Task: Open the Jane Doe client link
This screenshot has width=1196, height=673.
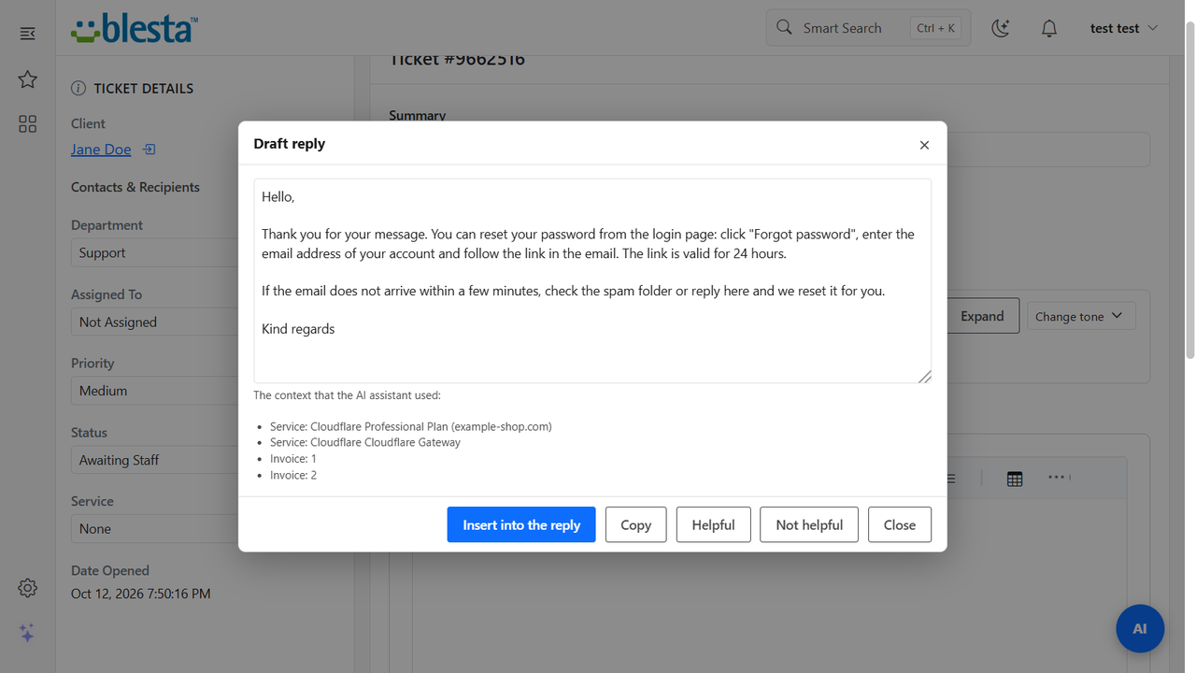Action: pos(101,150)
